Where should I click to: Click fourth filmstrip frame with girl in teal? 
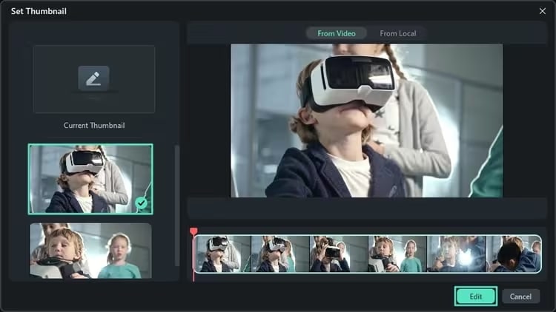pos(397,254)
